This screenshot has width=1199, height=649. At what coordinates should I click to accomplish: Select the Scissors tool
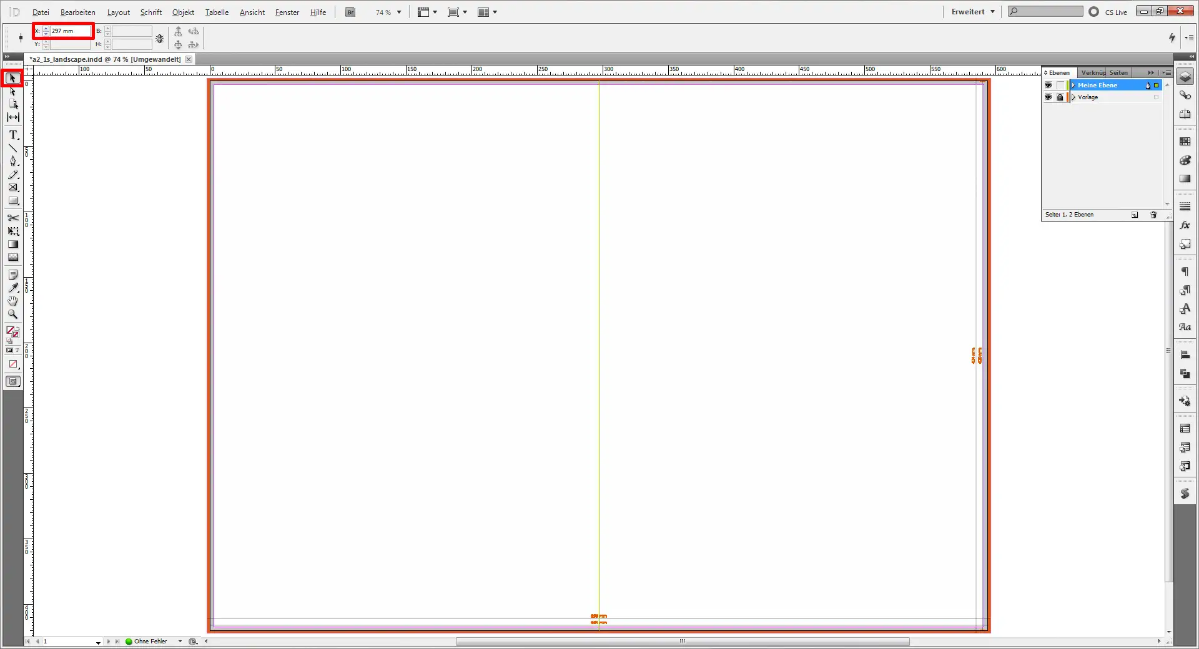12,218
